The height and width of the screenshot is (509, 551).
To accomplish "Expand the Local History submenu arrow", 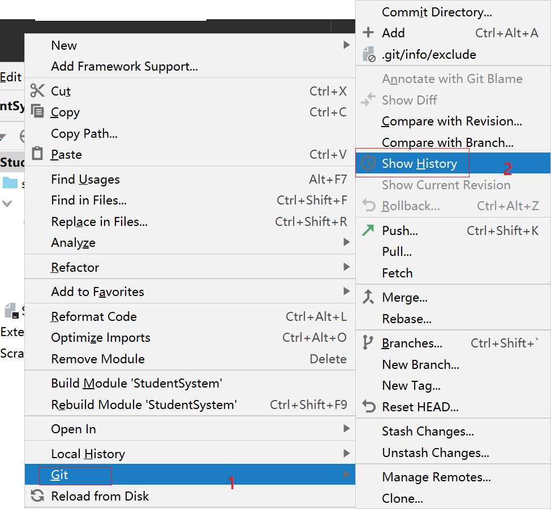I will point(346,454).
